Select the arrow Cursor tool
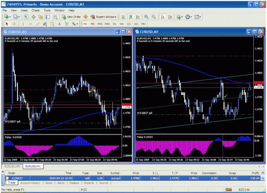This screenshot has height=193, width=267. coord(7,24)
